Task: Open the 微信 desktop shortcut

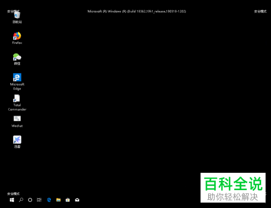Action: tap(17, 59)
